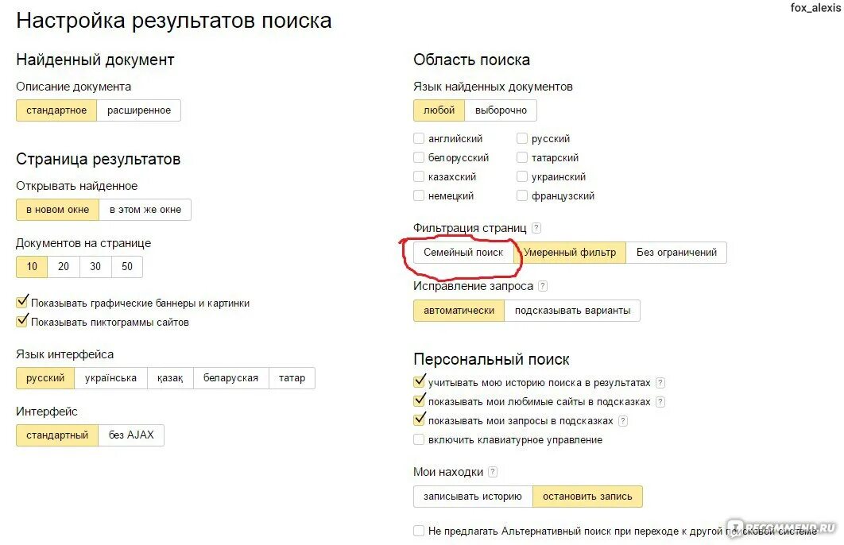
Task: Toggle включить клавиатурное управление checkbox
Action: pos(419,439)
